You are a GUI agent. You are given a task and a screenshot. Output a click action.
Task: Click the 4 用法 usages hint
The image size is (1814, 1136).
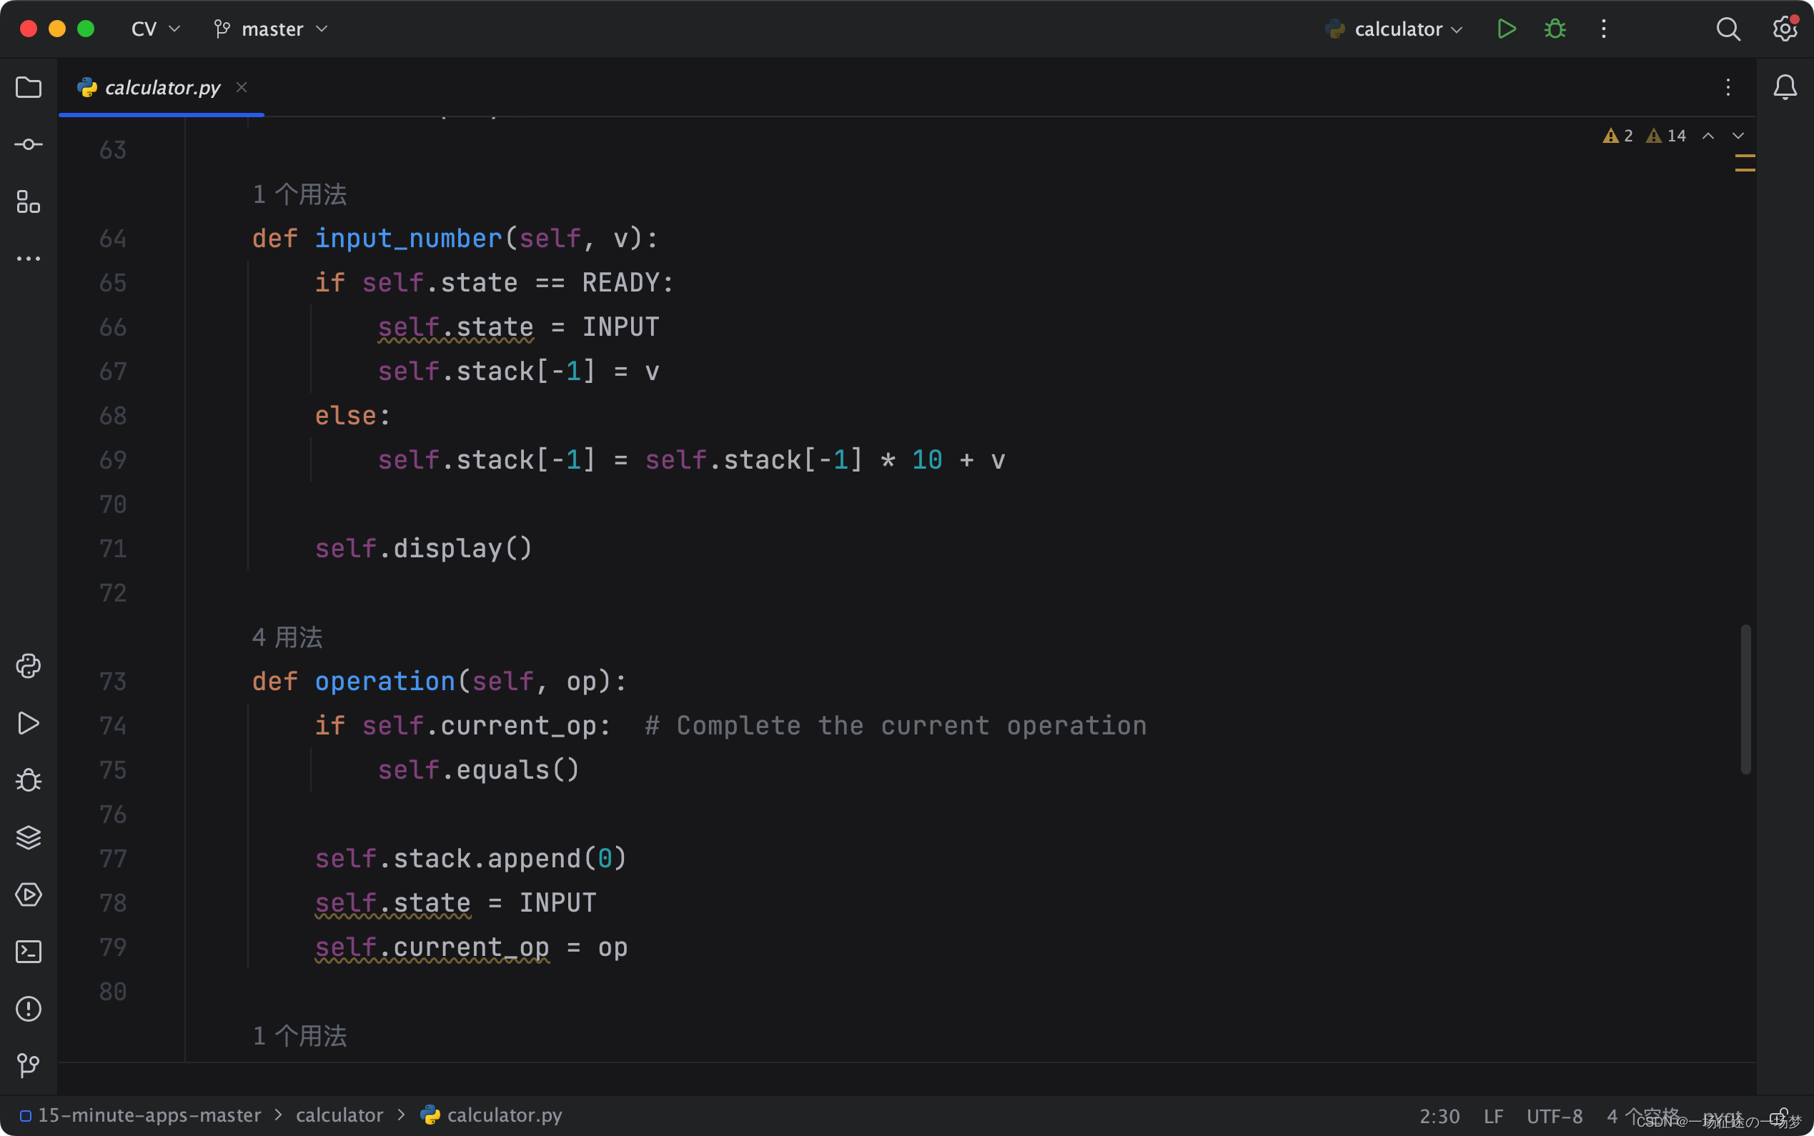(287, 637)
